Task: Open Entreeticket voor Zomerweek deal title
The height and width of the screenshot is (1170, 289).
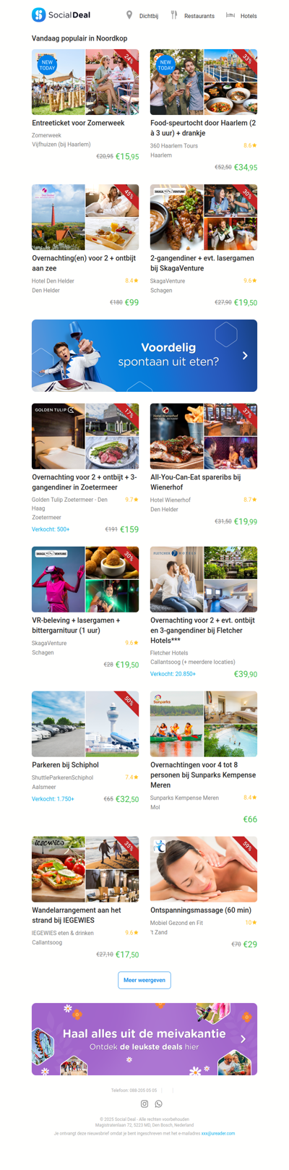Action: pos(78,123)
